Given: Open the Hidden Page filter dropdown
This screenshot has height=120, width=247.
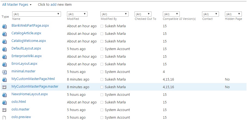Looking at the screenshot, I should pos(233,14).
